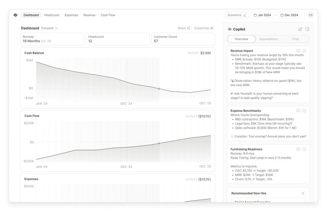Open comment bubble on Revenue Impact card
This screenshot has width=327, height=213.
point(298,50)
